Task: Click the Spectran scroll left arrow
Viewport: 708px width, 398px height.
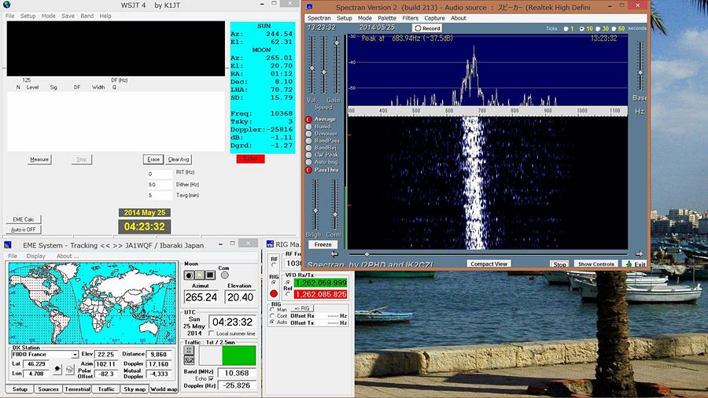Action: pos(334,254)
